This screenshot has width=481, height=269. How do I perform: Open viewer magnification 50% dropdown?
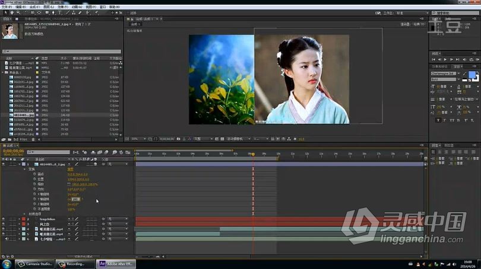[138, 139]
